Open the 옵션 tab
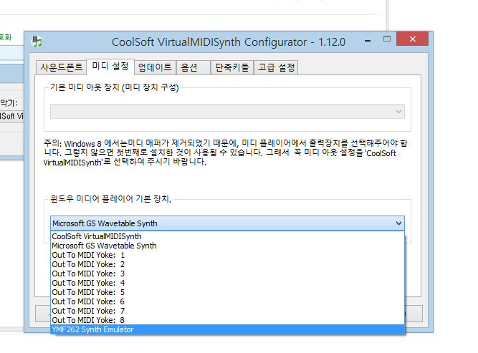 point(193,67)
